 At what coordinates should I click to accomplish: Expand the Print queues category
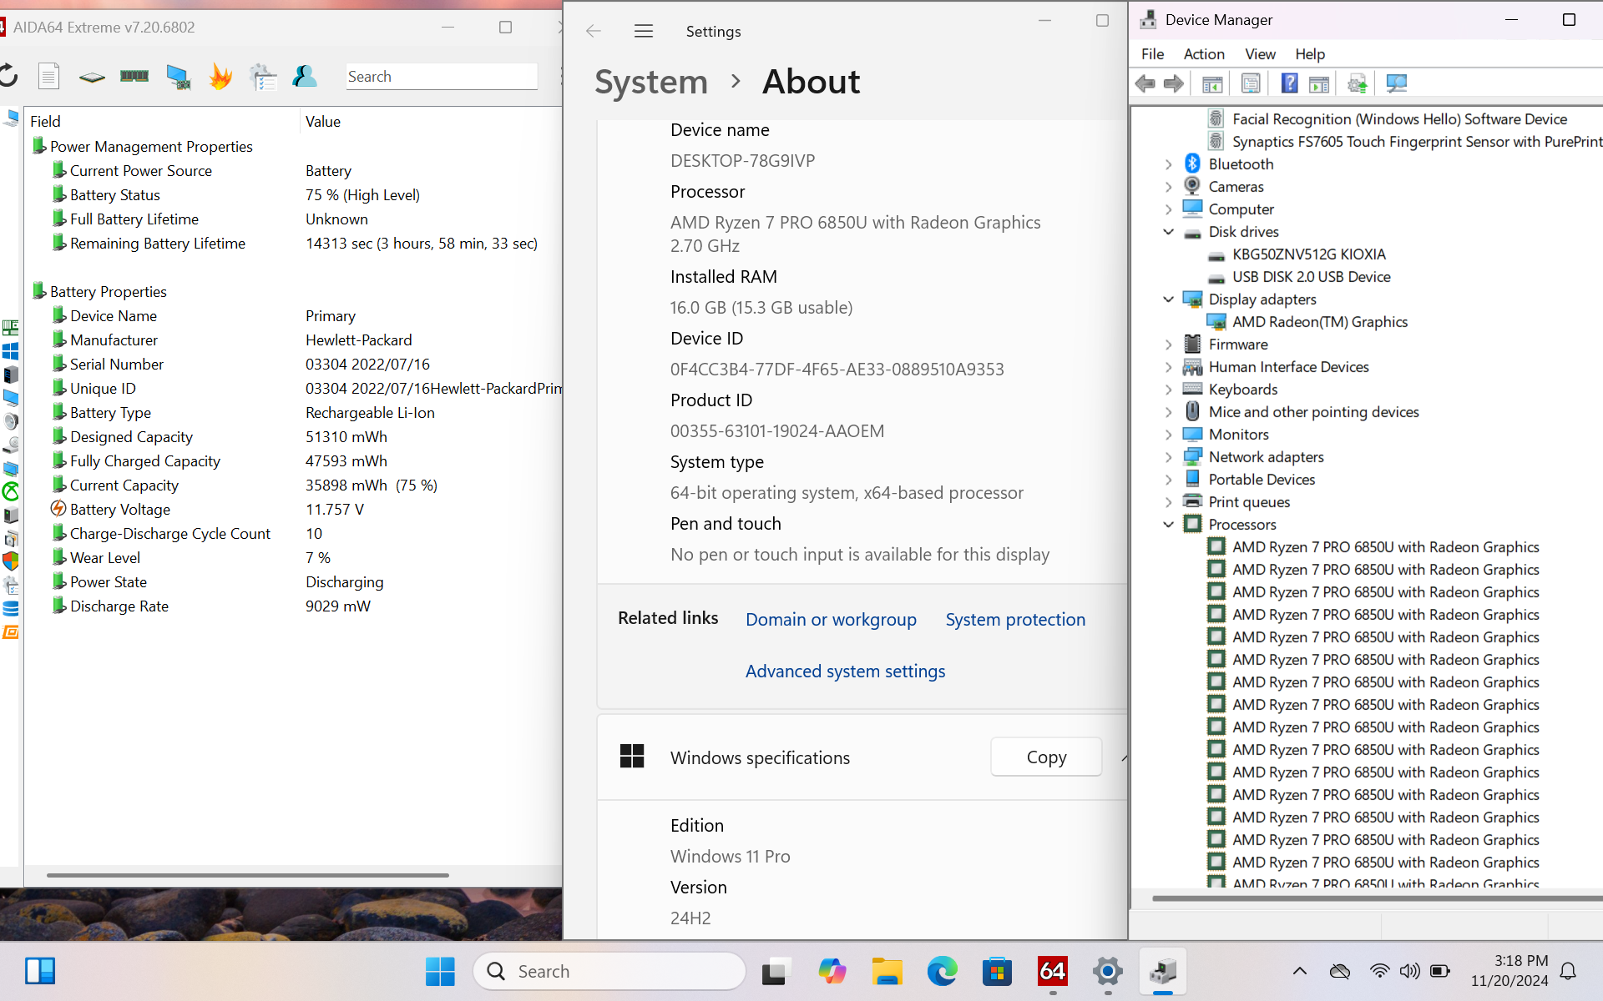(x=1169, y=502)
